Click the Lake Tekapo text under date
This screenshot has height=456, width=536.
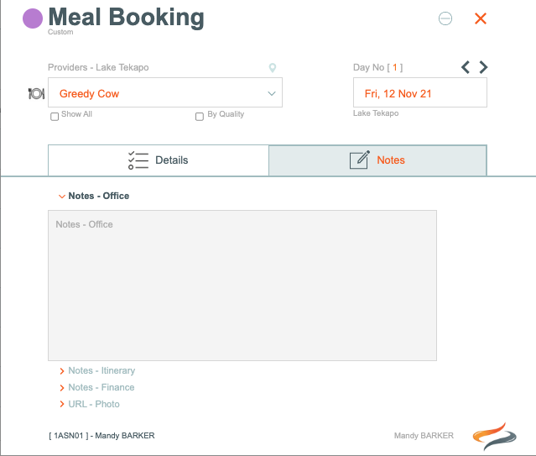point(376,113)
